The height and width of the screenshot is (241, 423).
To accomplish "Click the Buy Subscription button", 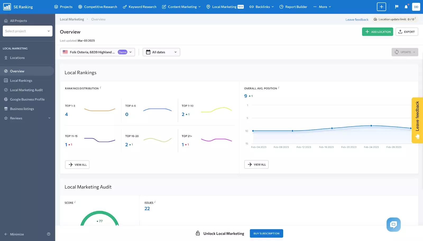I will [x=266, y=233].
